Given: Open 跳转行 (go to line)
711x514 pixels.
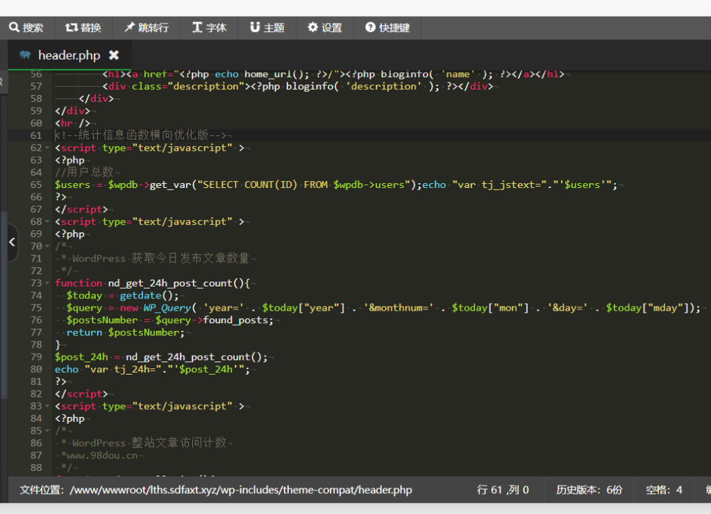Looking at the screenshot, I should click(146, 28).
